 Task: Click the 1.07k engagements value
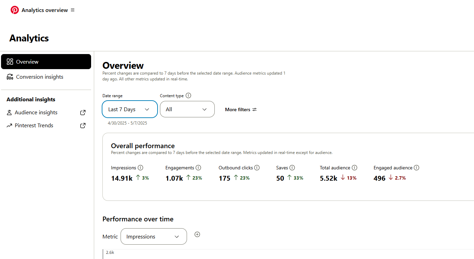coord(174,178)
